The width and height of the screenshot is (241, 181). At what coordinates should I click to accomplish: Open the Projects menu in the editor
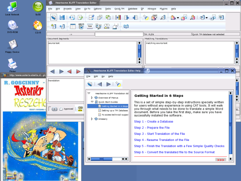67,9
